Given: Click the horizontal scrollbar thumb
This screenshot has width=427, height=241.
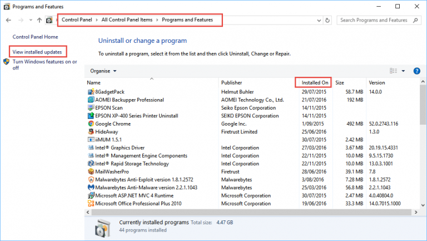Looking at the screenshot, I should 251,212.
